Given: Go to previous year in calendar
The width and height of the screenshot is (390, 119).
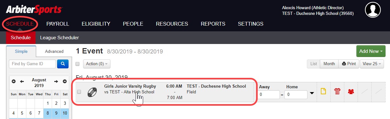Looking at the screenshot, I should click(x=14, y=81).
